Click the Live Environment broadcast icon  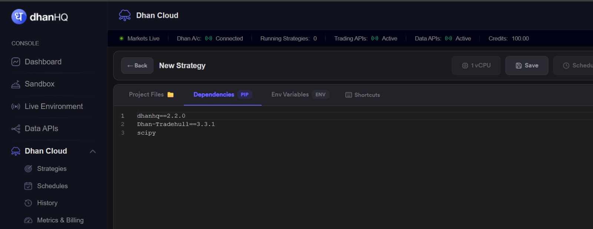click(x=16, y=107)
